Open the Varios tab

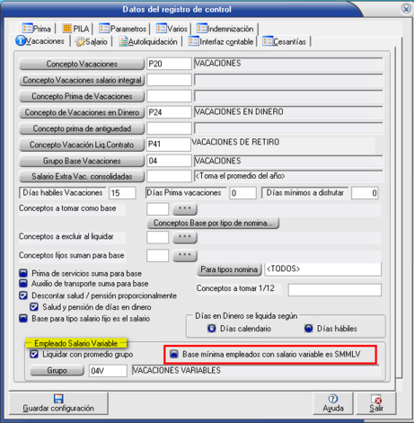pyautogui.click(x=172, y=29)
